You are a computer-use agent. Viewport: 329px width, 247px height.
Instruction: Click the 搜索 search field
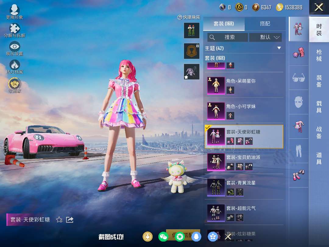tap(227, 37)
